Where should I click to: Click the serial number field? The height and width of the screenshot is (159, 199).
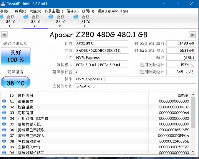pos(101,51)
